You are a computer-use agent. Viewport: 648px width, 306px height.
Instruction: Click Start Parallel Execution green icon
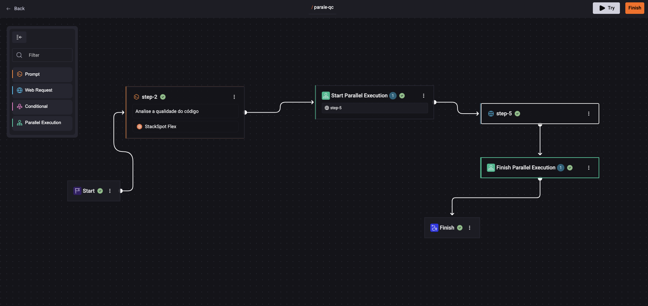(x=326, y=96)
